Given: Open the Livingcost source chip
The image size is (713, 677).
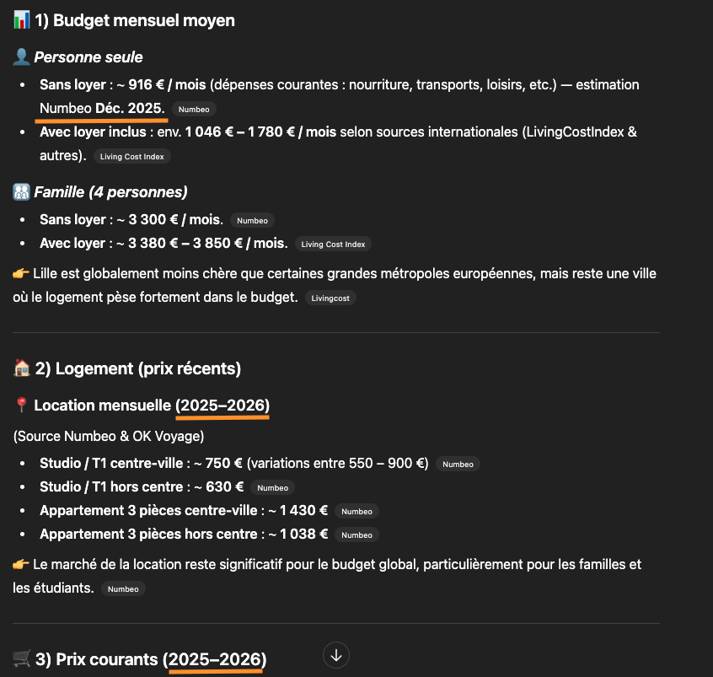Looking at the screenshot, I should 330,298.
